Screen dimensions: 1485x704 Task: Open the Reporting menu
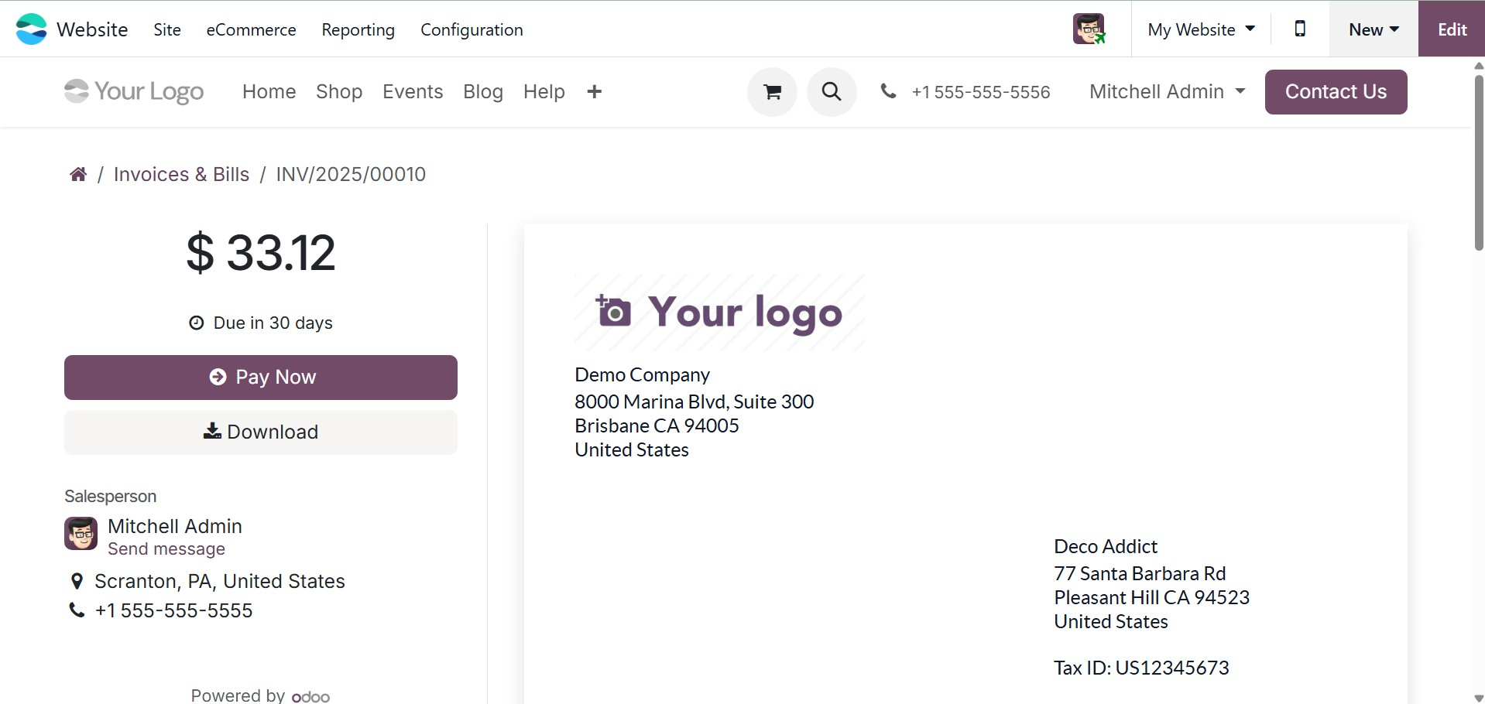[x=358, y=29]
